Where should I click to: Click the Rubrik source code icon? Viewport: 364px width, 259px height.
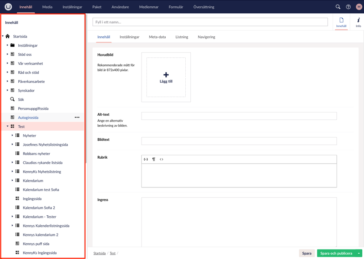[x=162, y=159]
